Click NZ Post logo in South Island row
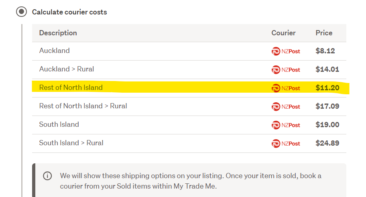The image size is (366, 197). point(286,125)
